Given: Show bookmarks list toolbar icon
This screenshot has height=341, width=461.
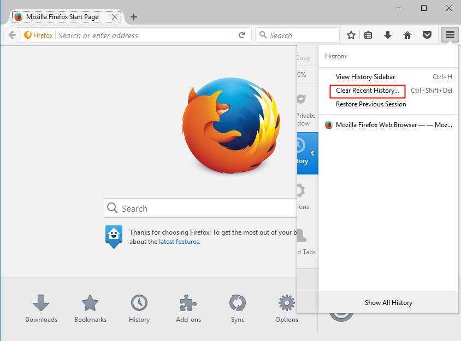Looking at the screenshot, I should point(368,35).
